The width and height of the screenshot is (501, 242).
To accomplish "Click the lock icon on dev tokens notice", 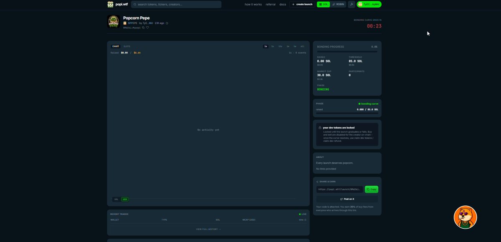I will coord(320,128).
